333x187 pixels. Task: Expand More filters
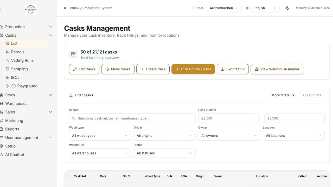click(x=283, y=95)
